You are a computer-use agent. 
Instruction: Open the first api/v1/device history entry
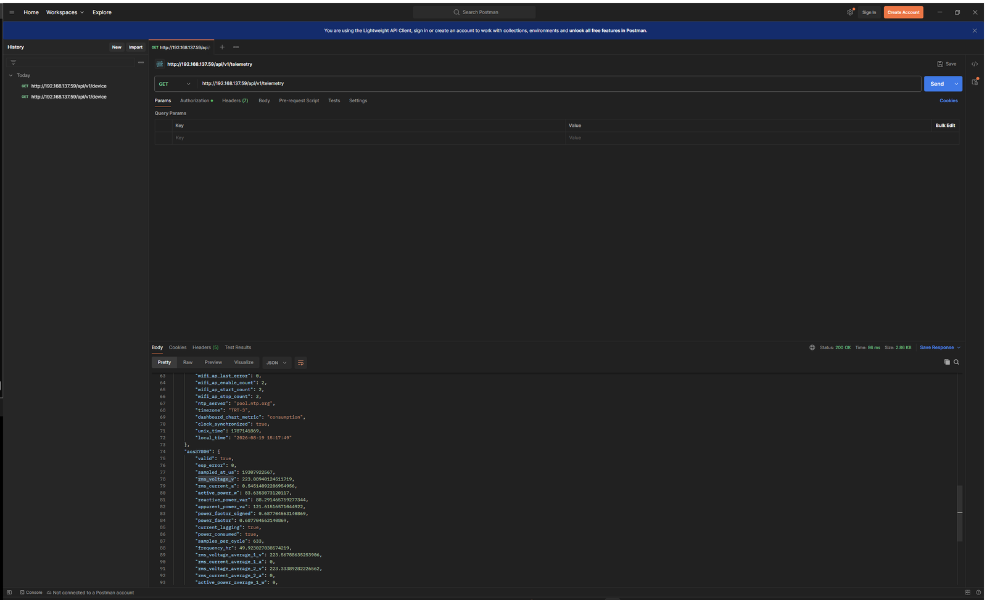click(68, 86)
